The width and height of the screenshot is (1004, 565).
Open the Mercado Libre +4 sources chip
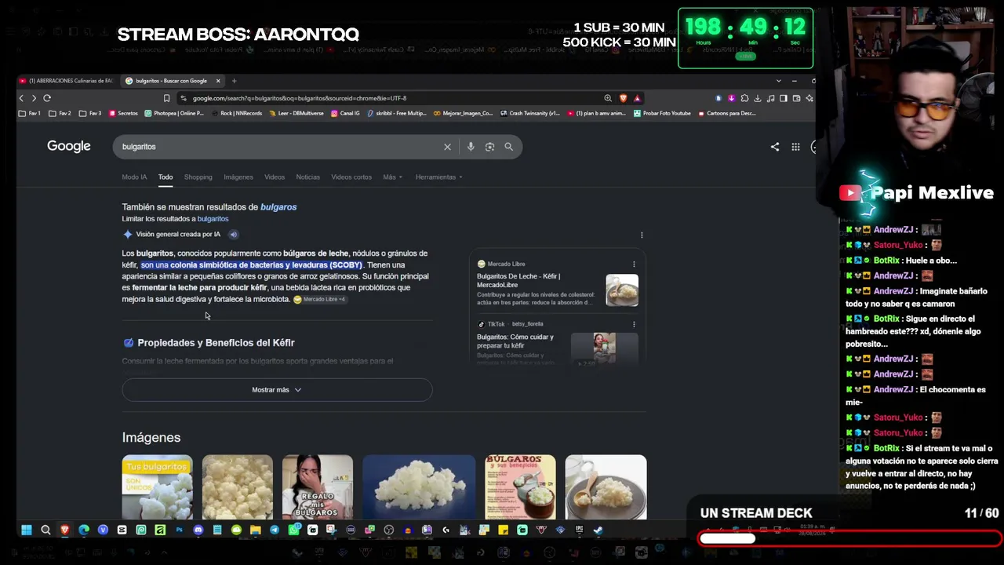(320, 300)
